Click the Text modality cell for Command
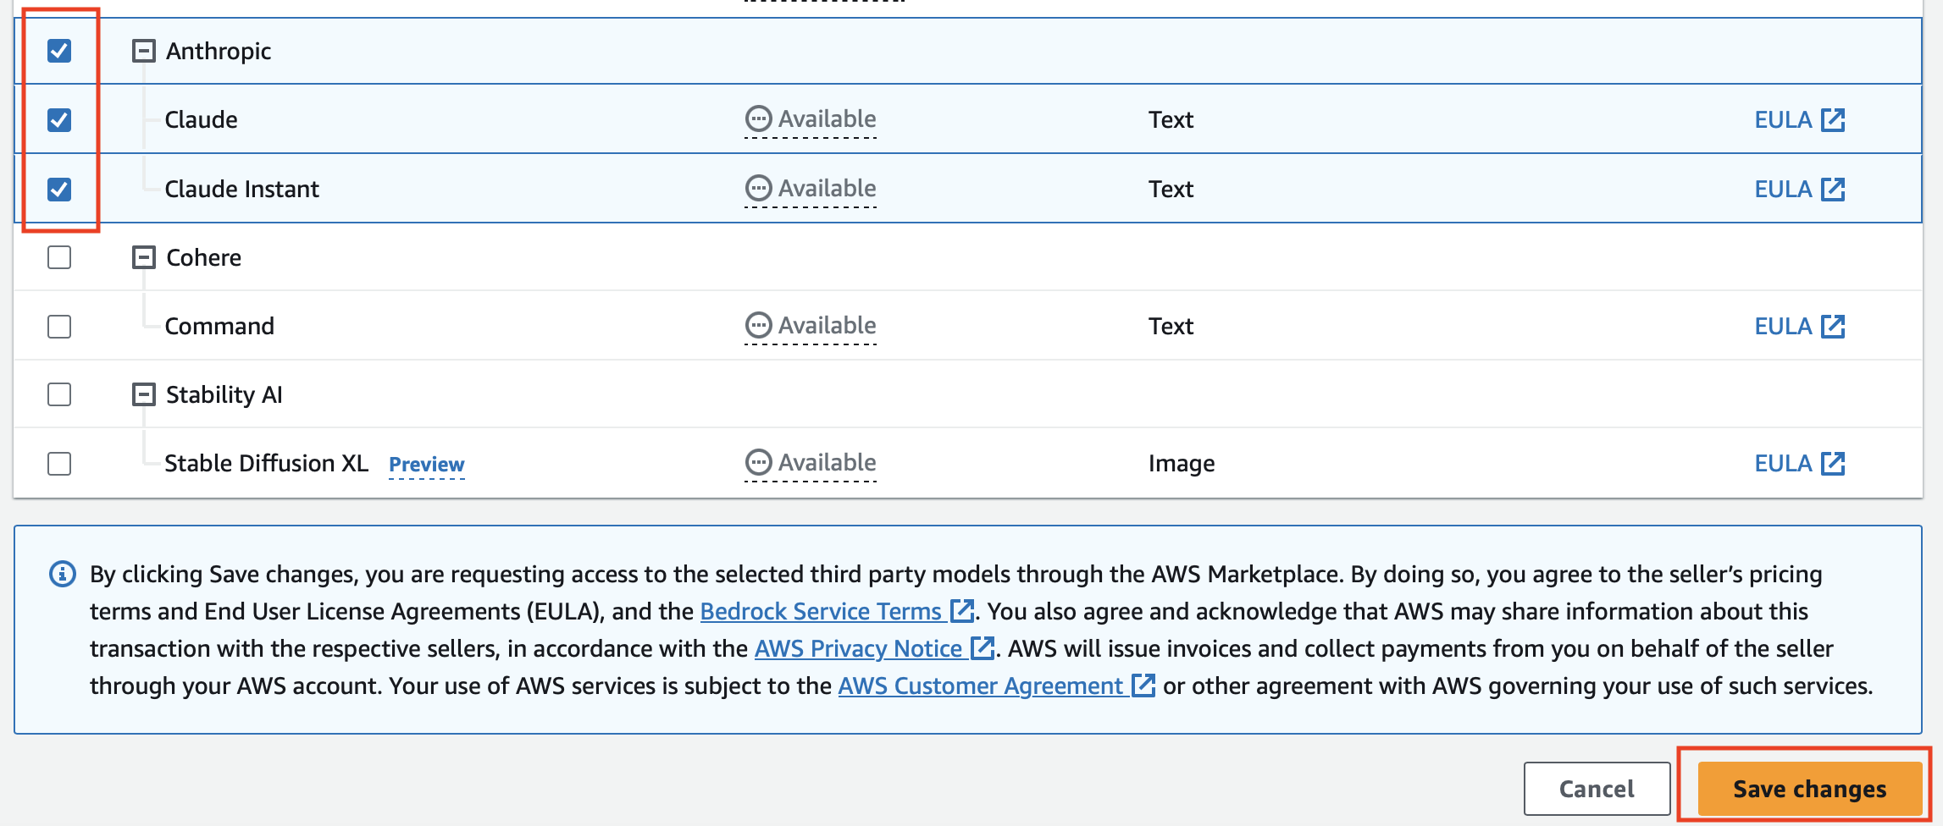This screenshot has height=826, width=1943. pyautogui.click(x=1171, y=326)
